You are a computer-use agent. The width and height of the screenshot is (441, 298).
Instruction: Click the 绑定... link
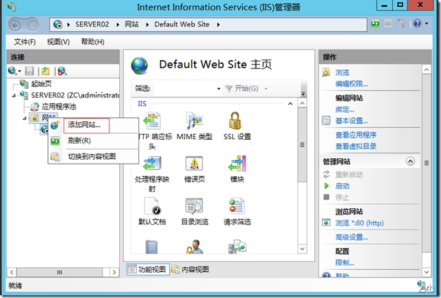pyautogui.click(x=344, y=110)
